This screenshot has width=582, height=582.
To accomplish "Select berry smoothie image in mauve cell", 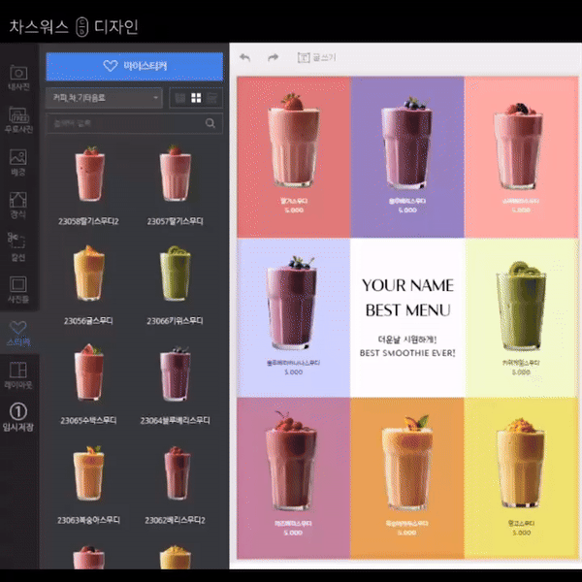I will point(291,460).
